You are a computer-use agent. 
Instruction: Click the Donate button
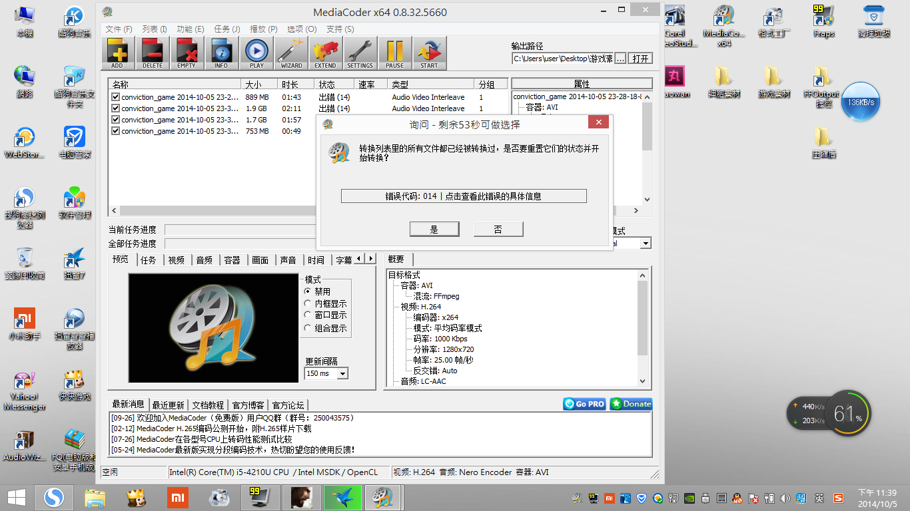[x=631, y=404]
